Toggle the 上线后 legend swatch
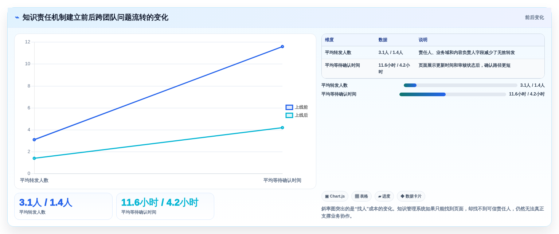The height and width of the screenshot is (234, 559). click(x=289, y=116)
